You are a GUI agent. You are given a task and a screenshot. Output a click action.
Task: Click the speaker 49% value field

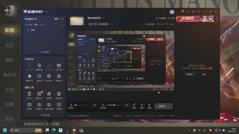126,105
